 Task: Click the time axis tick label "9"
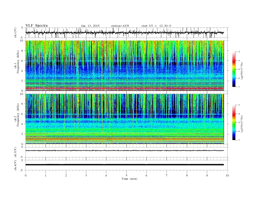[207, 175]
